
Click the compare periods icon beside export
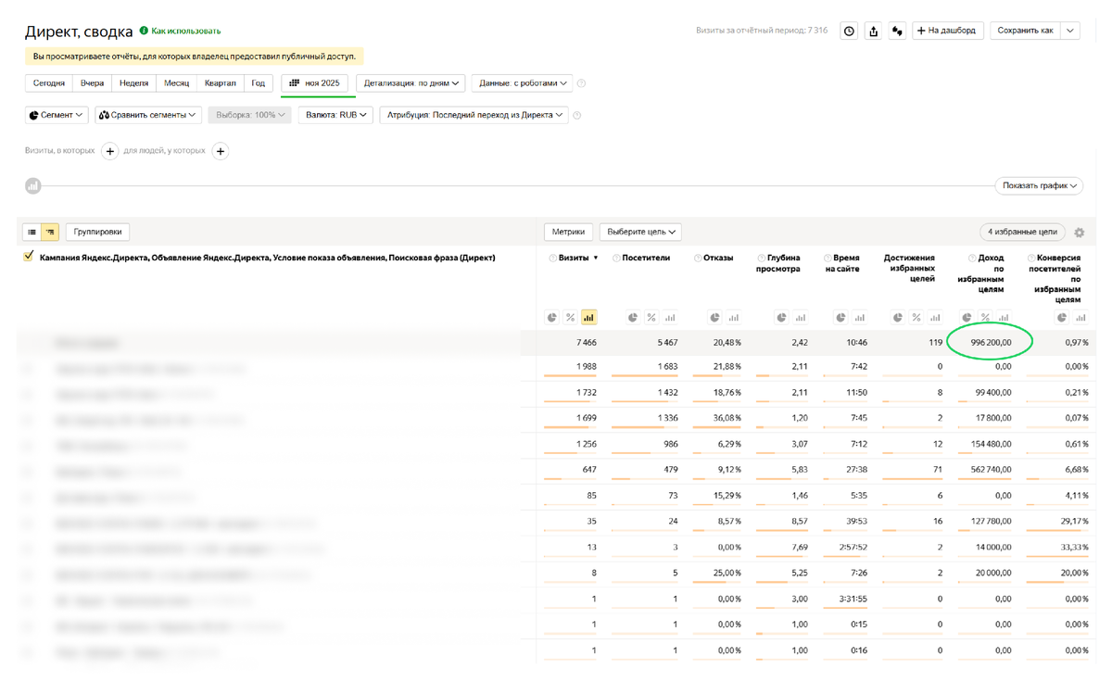click(897, 31)
